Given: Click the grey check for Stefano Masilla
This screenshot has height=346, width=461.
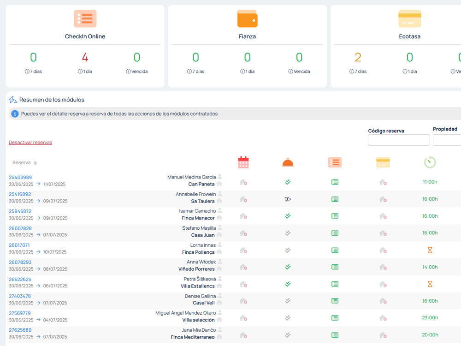Looking at the screenshot, I should pyautogui.click(x=288, y=233).
